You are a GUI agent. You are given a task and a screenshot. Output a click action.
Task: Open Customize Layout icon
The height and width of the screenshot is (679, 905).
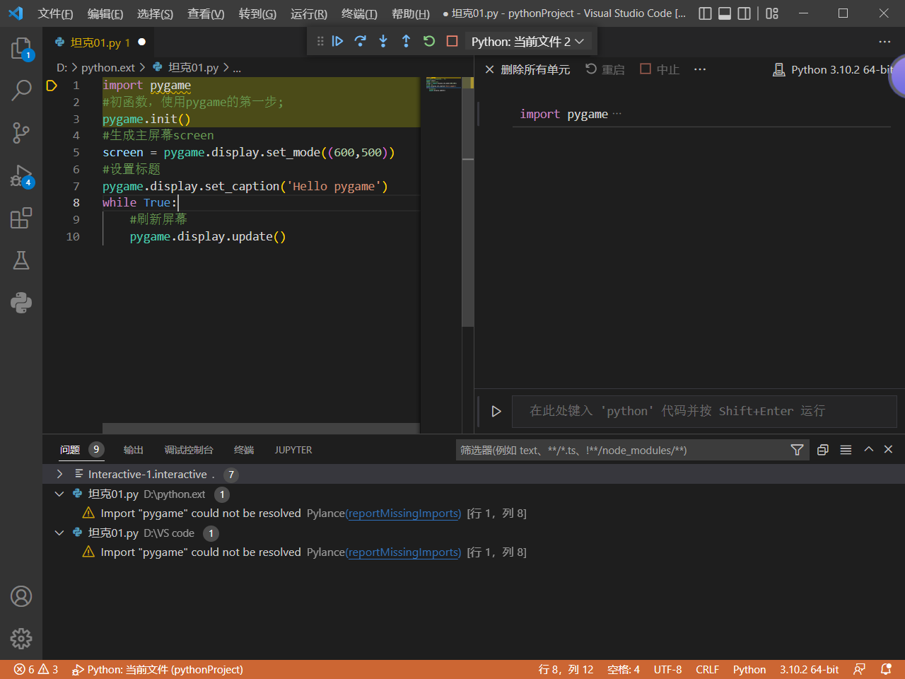pos(772,13)
